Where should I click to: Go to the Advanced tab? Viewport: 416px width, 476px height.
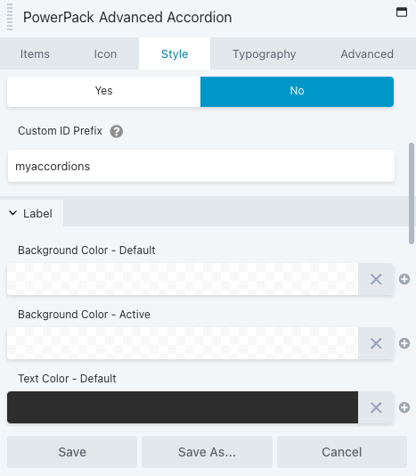tap(367, 53)
